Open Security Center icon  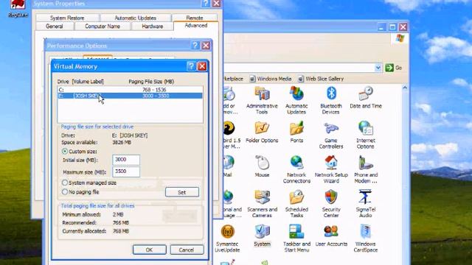coord(331,197)
